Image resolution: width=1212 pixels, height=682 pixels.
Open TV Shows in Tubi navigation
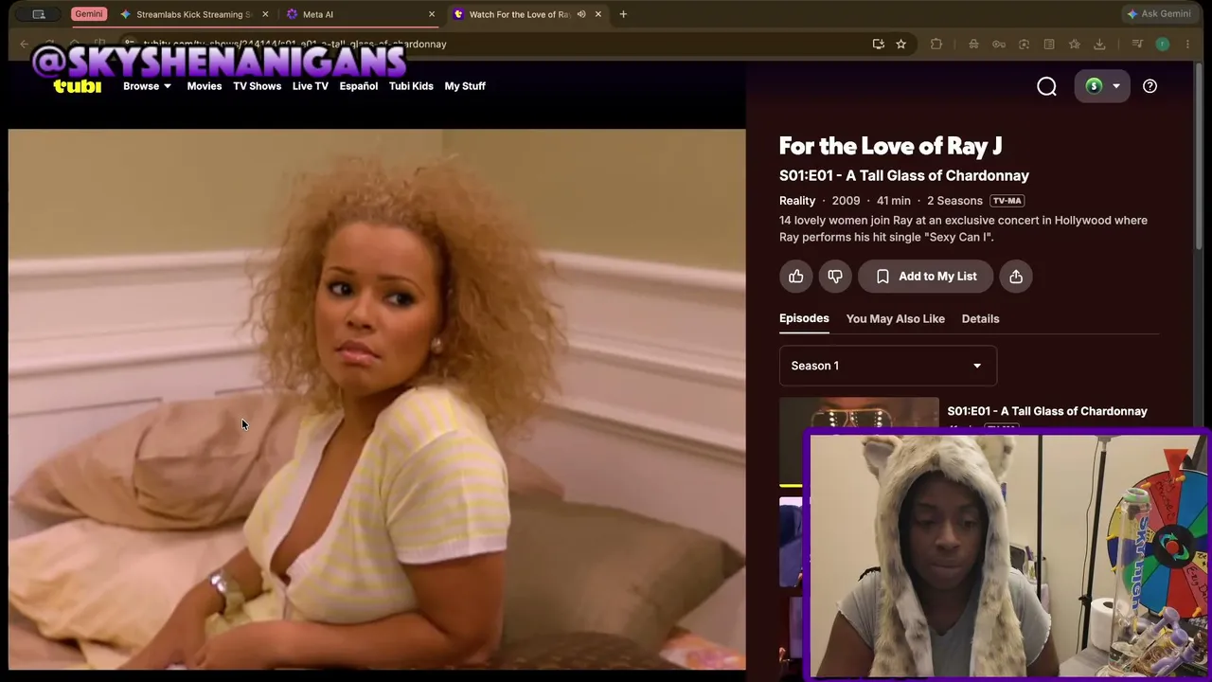tap(258, 86)
